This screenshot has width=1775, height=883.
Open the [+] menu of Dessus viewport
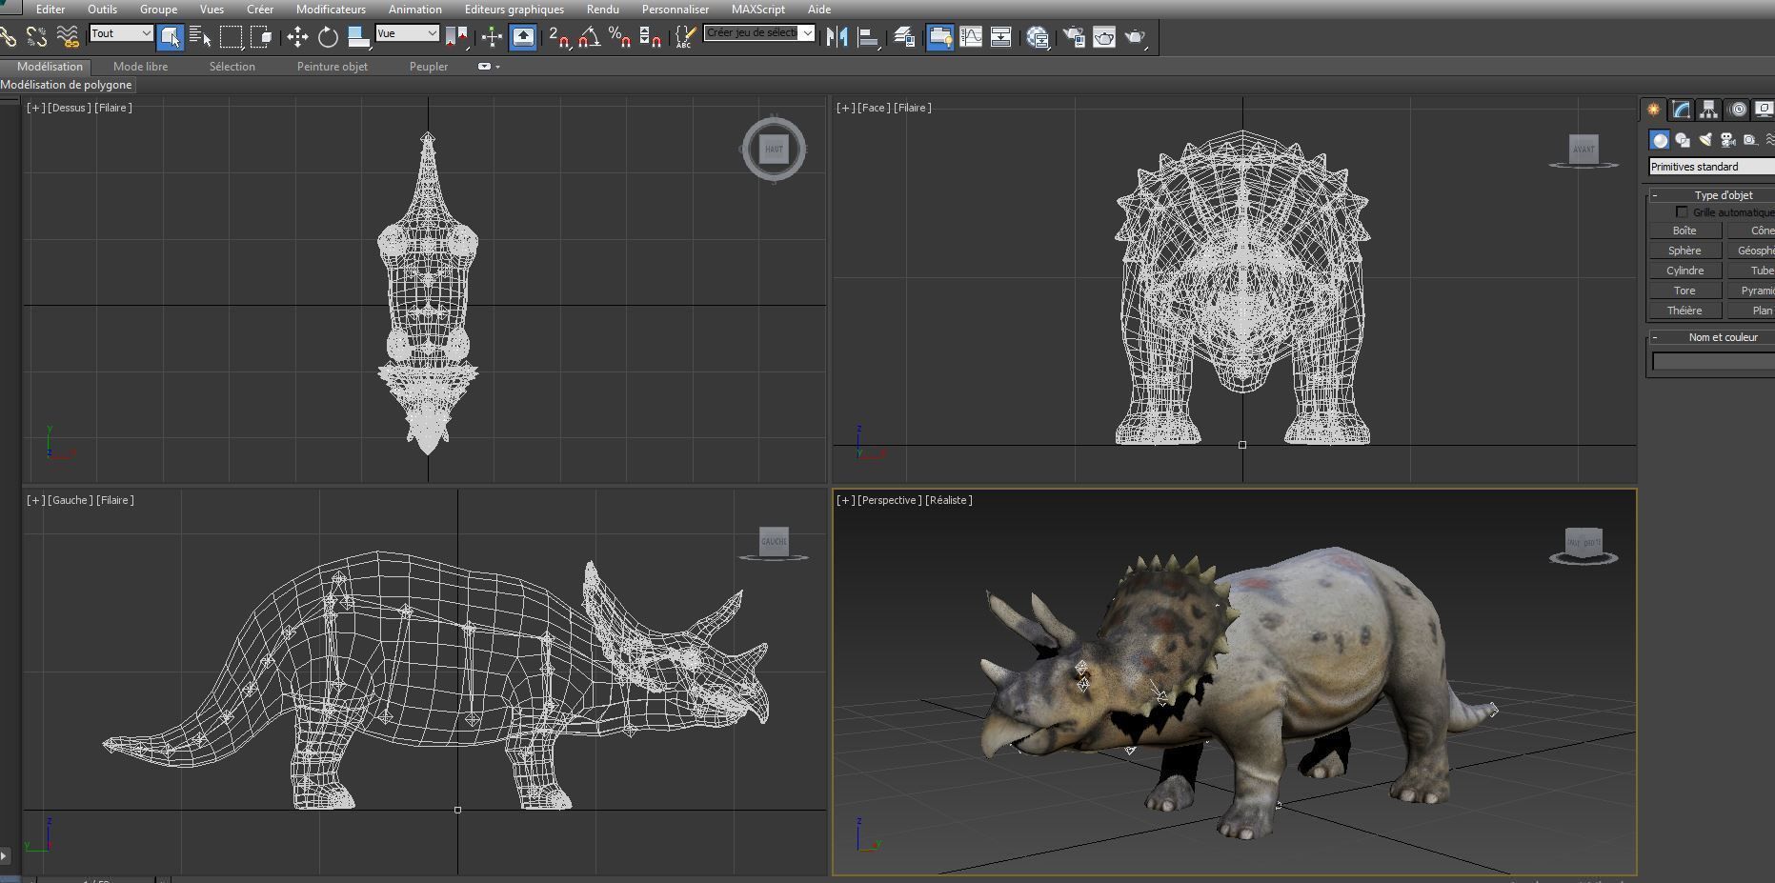point(35,108)
